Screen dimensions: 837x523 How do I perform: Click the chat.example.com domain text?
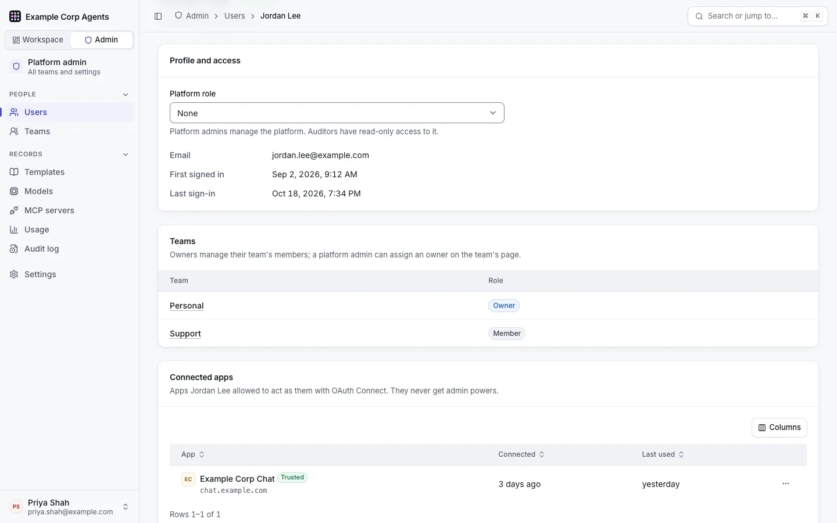(x=234, y=490)
